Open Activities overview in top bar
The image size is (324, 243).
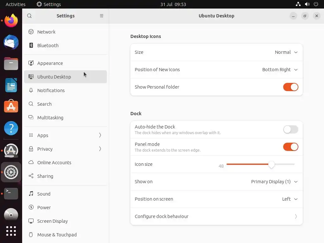[16, 4]
